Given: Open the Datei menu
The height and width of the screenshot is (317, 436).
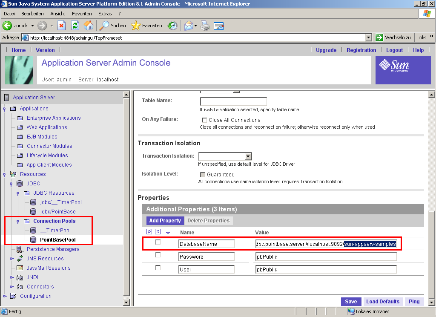Looking at the screenshot, I should [9, 14].
